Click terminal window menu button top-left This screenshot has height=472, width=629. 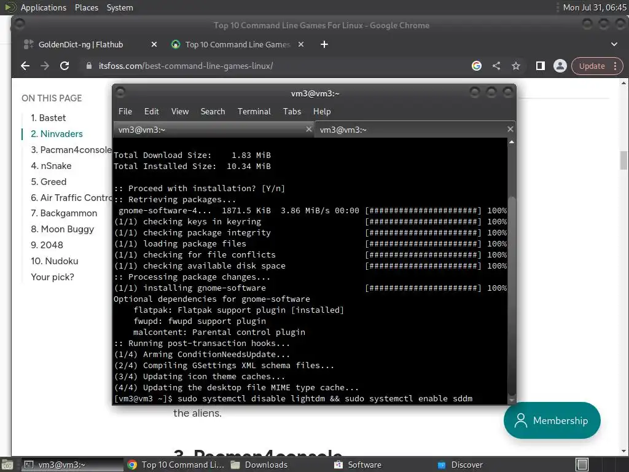point(120,93)
